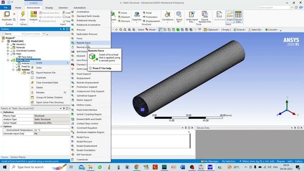Click the Frictionless button in Structural group
This screenshot has width=304, height=171.
150,17
